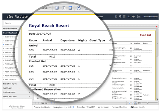The height and width of the screenshot is (112, 161).
Task: Expand Statistical Report chevron
Action: (30, 92)
